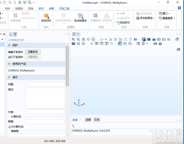Click scroll-down arrow of settings panel
This screenshot has width=184, height=144.
tap(67, 135)
